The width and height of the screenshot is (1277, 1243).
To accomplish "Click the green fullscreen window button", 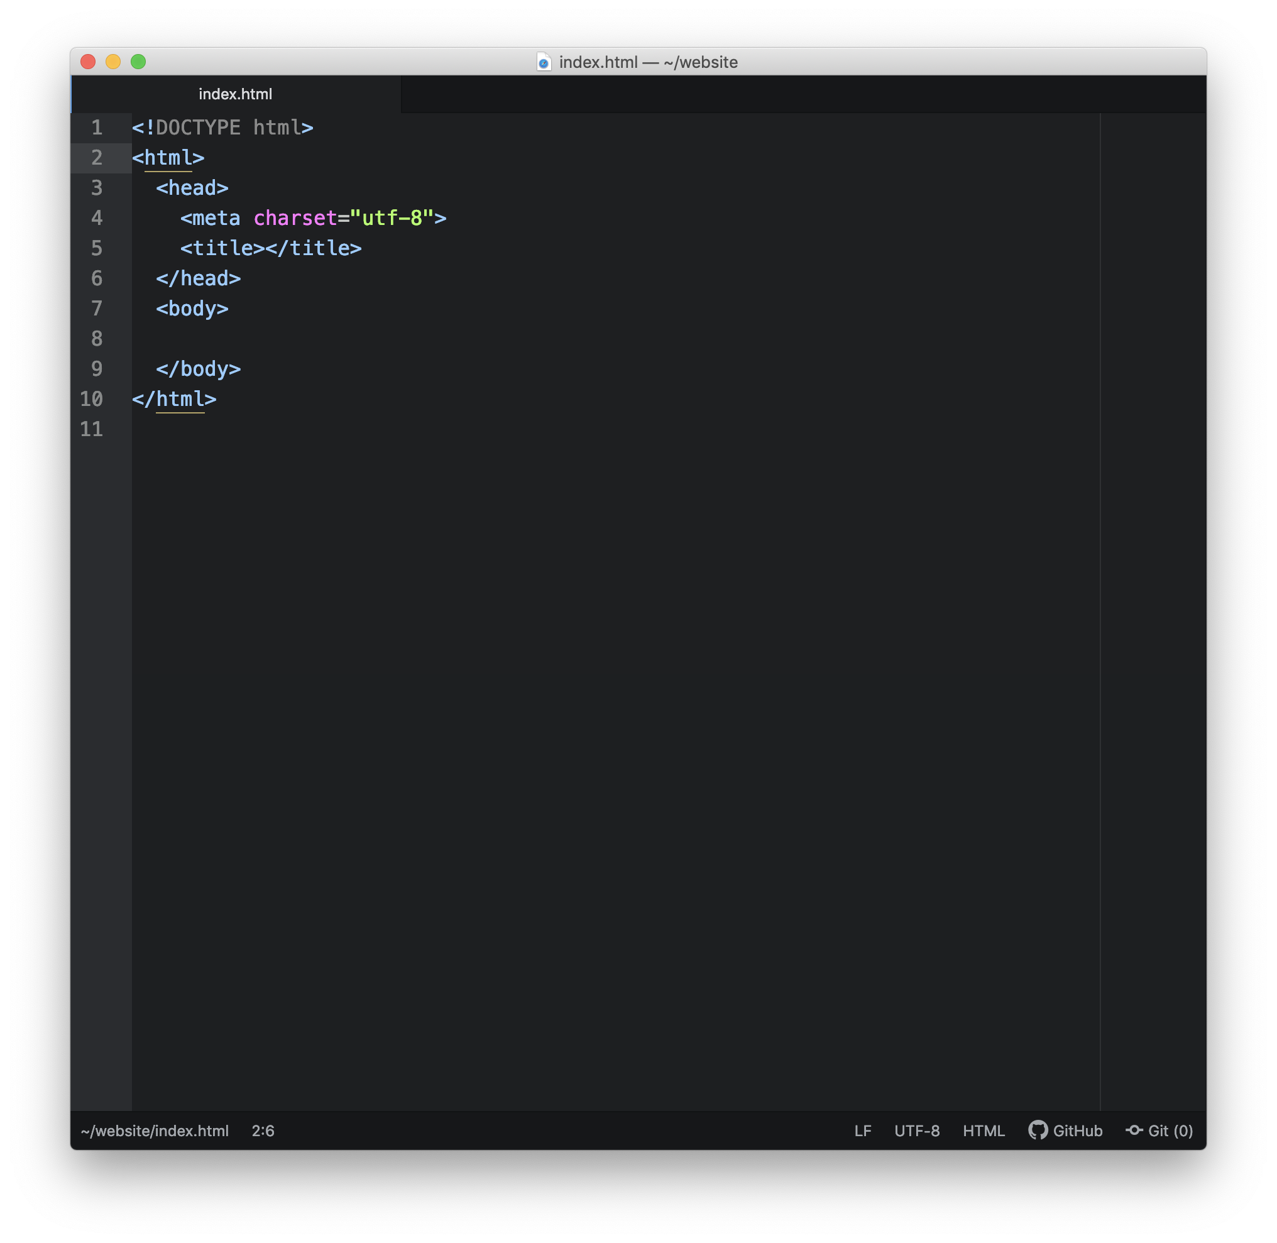I will tap(138, 62).
